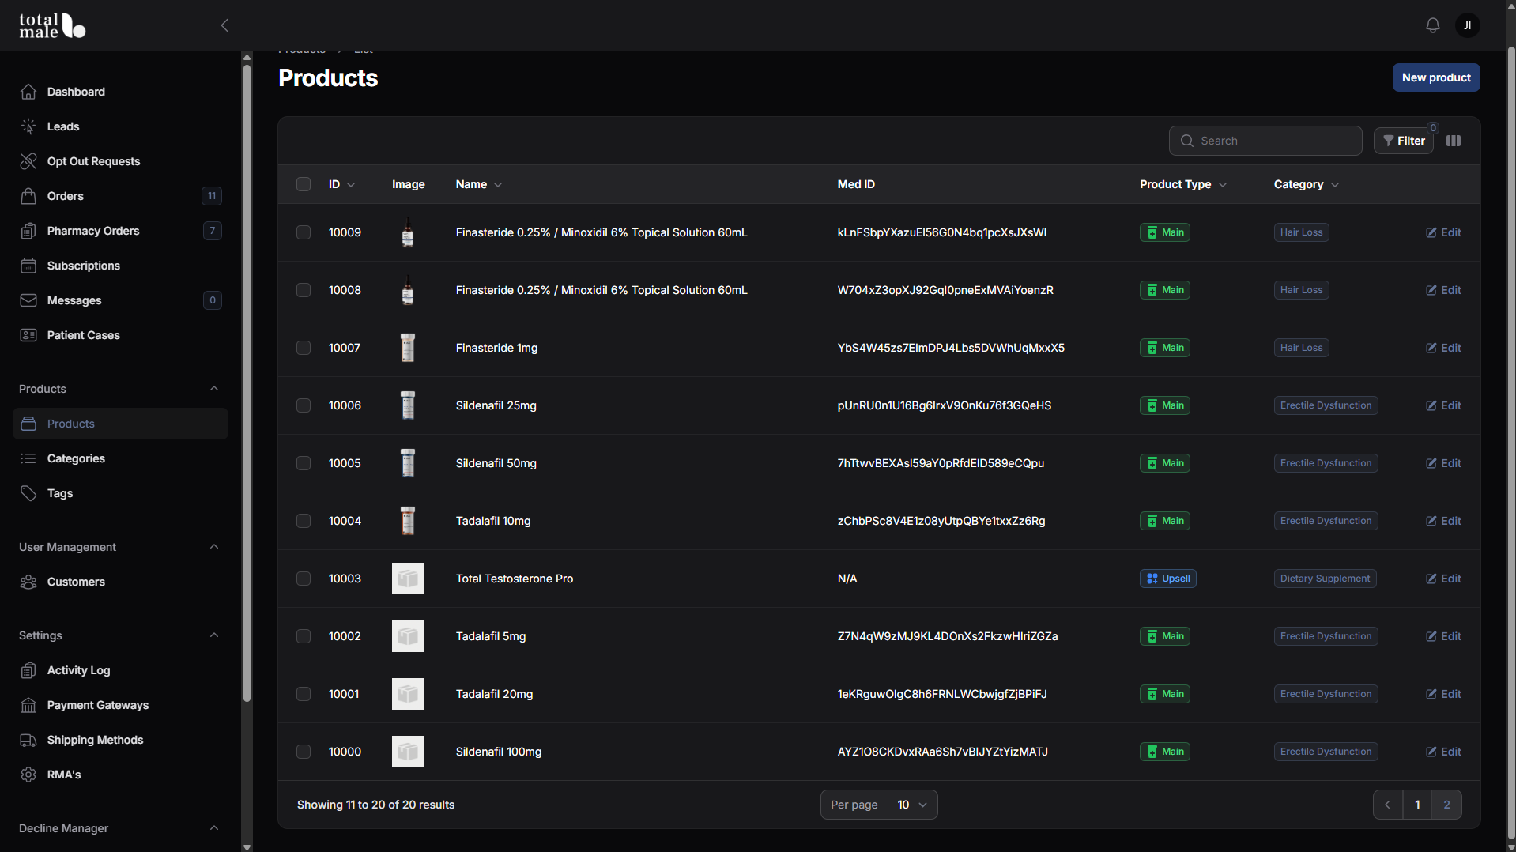Edit the Sildenafil 25mg product row
The height and width of the screenshot is (852, 1516).
point(1443,405)
